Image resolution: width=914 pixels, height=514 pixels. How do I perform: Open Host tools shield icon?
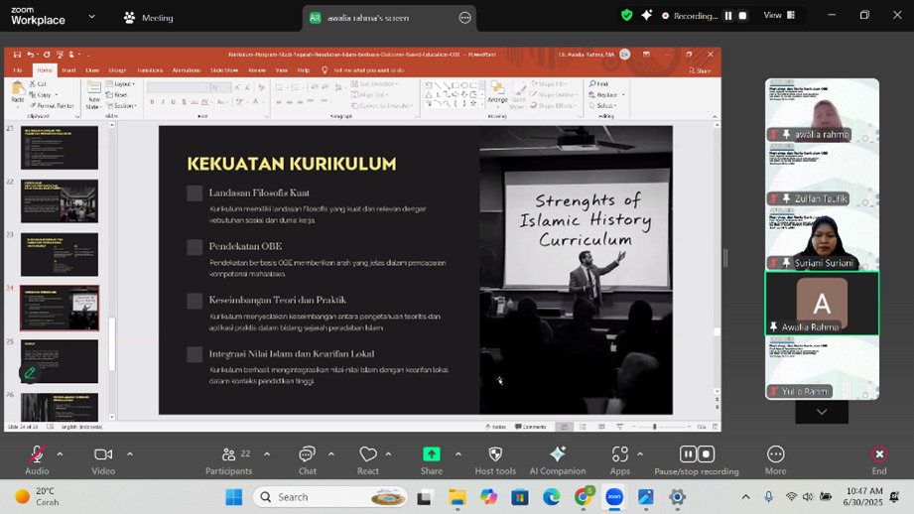click(x=495, y=454)
